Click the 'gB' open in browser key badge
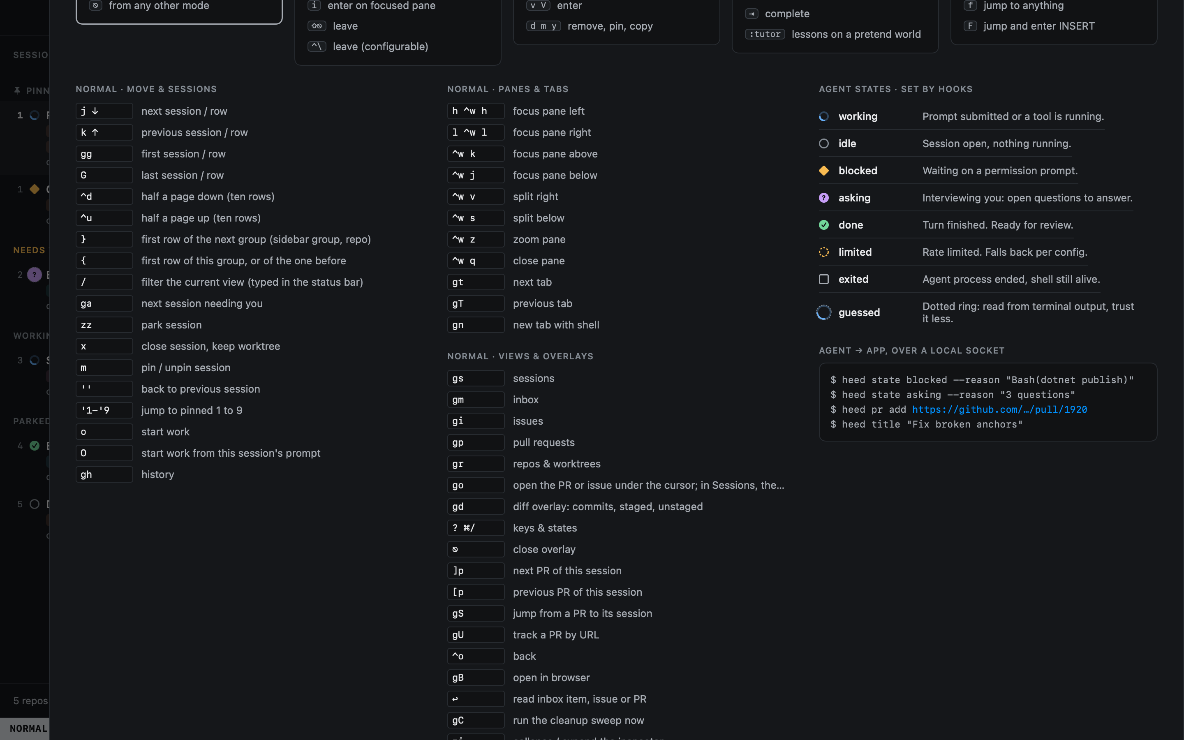Image resolution: width=1184 pixels, height=740 pixels. (x=476, y=678)
